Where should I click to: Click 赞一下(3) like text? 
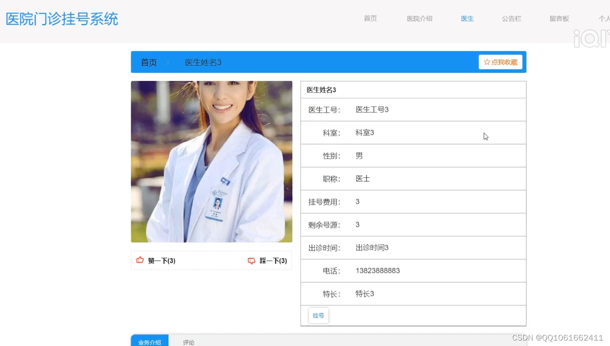pyautogui.click(x=162, y=261)
